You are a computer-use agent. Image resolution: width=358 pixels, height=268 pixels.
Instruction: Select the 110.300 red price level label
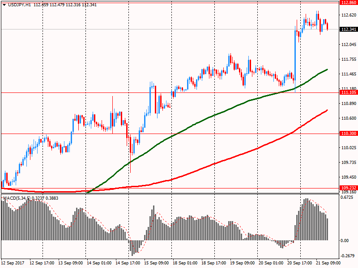click(x=349, y=133)
